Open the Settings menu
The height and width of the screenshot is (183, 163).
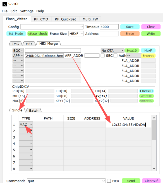pos(27,11)
